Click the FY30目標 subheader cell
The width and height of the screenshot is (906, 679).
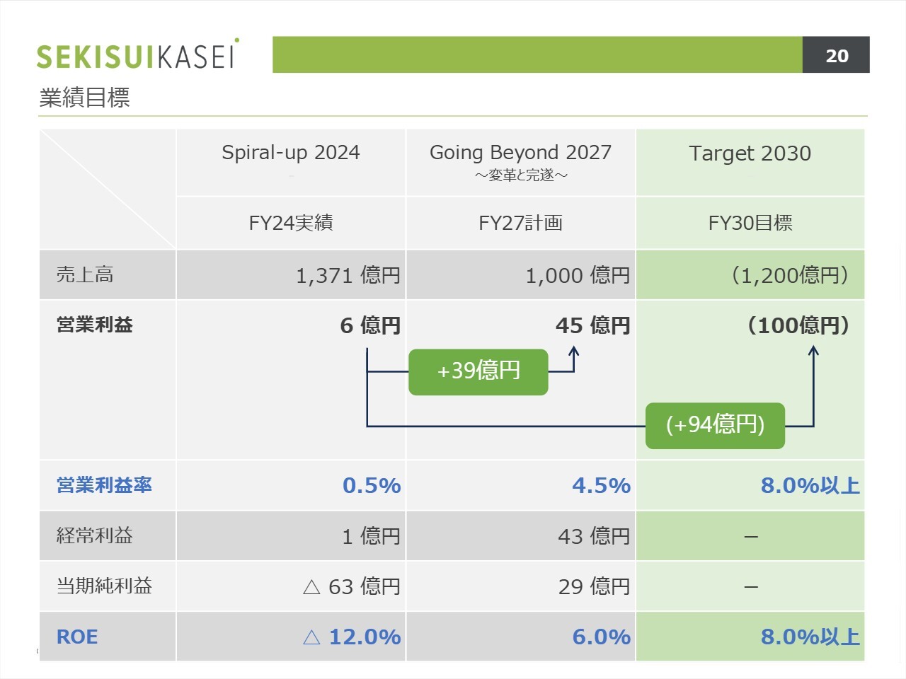pyautogui.click(x=750, y=223)
